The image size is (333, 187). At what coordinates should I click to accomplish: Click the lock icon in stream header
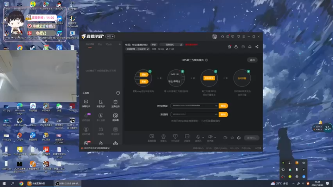pos(236,47)
